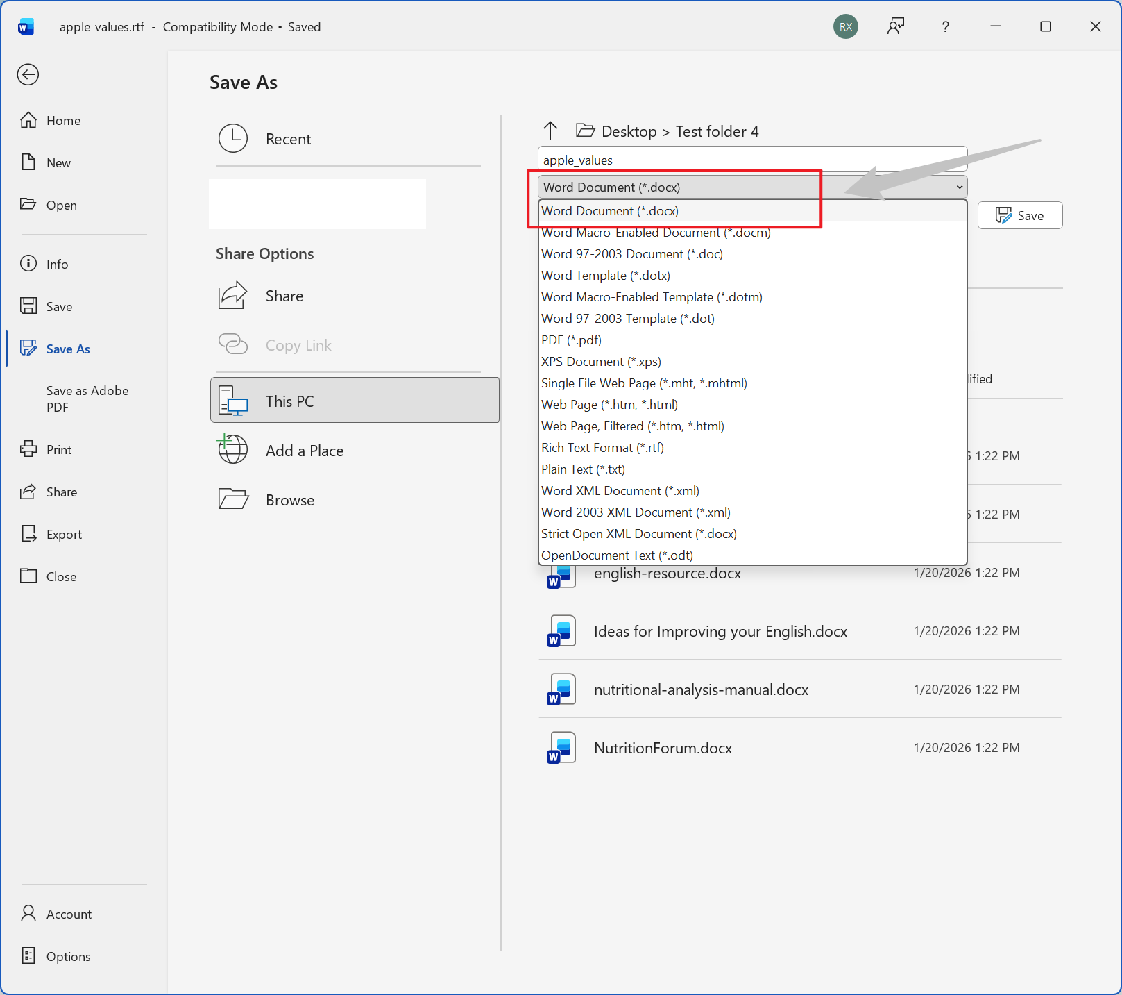Click the help question mark icon
The image size is (1122, 995).
coord(945,26)
